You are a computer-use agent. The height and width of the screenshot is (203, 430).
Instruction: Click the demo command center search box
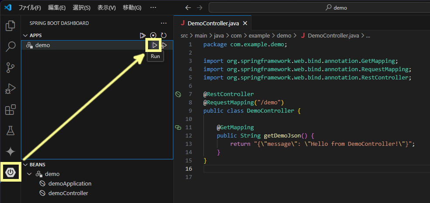[319, 8]
